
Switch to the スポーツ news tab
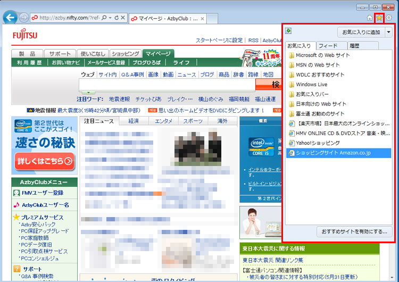click(193, 121)
